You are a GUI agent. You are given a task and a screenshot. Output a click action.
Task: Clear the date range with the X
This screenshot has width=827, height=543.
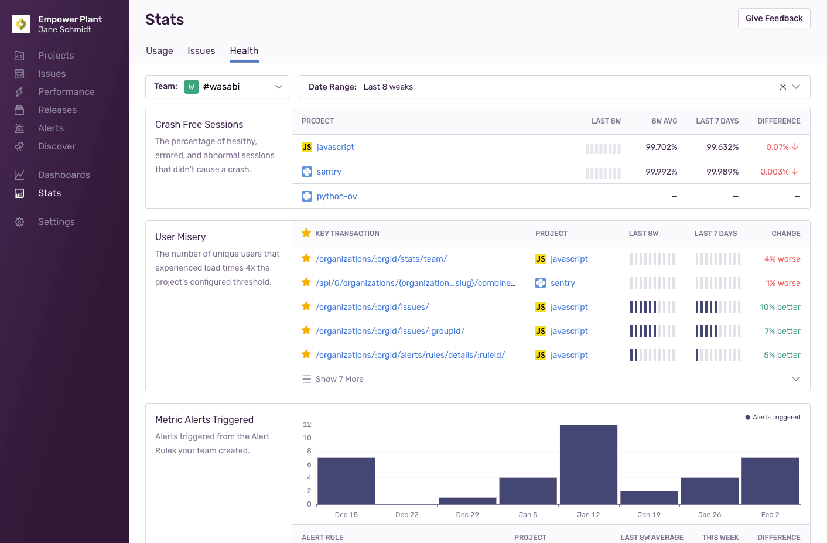pos(782,86)
